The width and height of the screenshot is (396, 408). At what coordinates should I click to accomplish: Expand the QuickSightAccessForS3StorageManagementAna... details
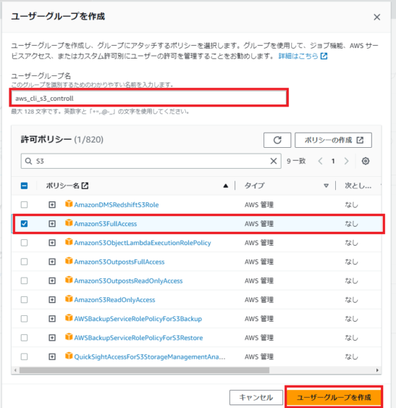click(x=52, y=357)
